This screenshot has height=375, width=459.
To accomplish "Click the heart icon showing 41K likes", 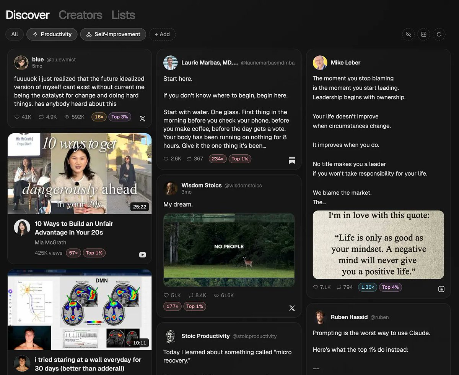I will click(x=16, y=117).
